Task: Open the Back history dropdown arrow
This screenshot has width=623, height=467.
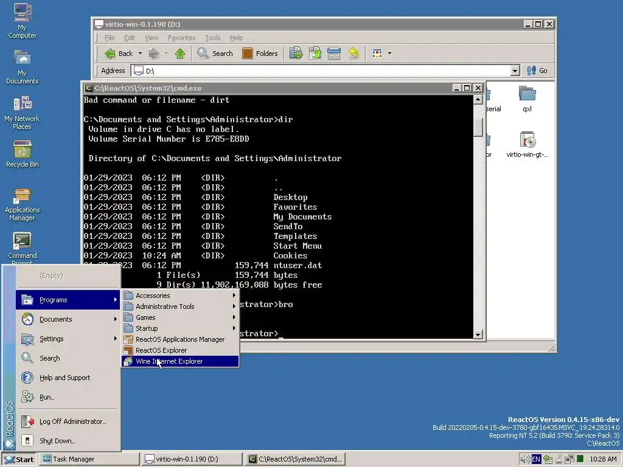Action: coord(140,54)
